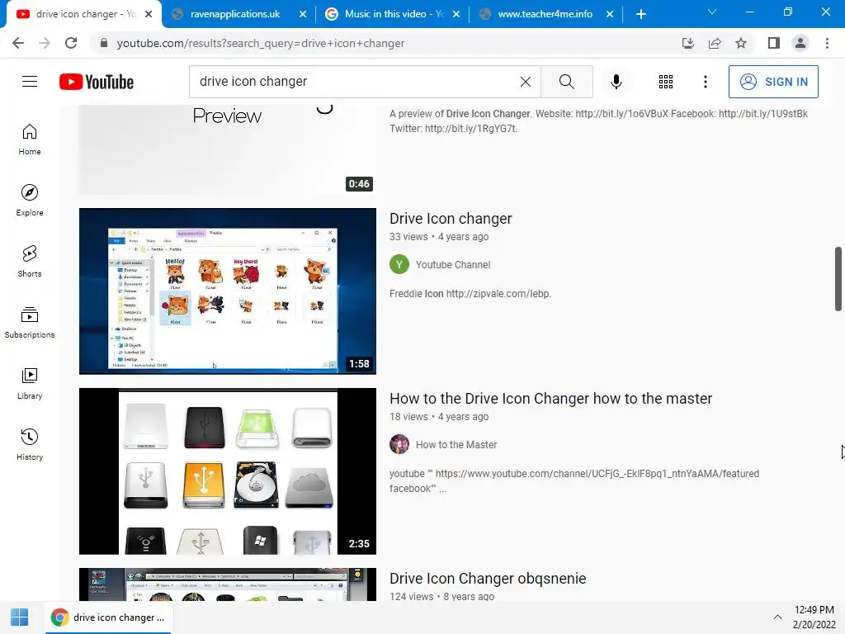
Task: Toggle the browser side panel icon
Action: pos(774,43)
